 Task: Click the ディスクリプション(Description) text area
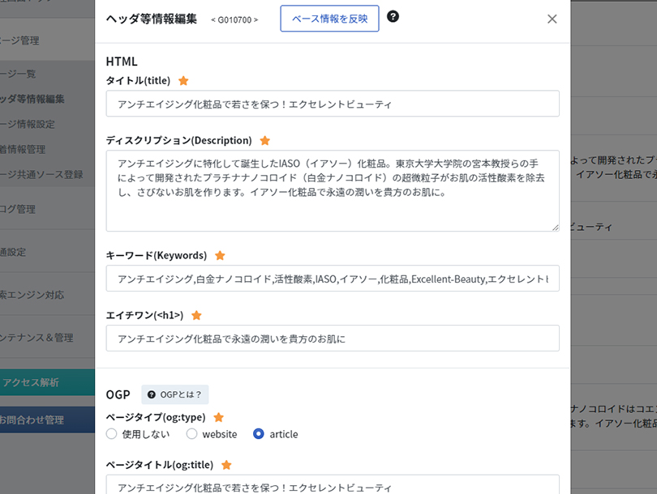coord(333,191)
